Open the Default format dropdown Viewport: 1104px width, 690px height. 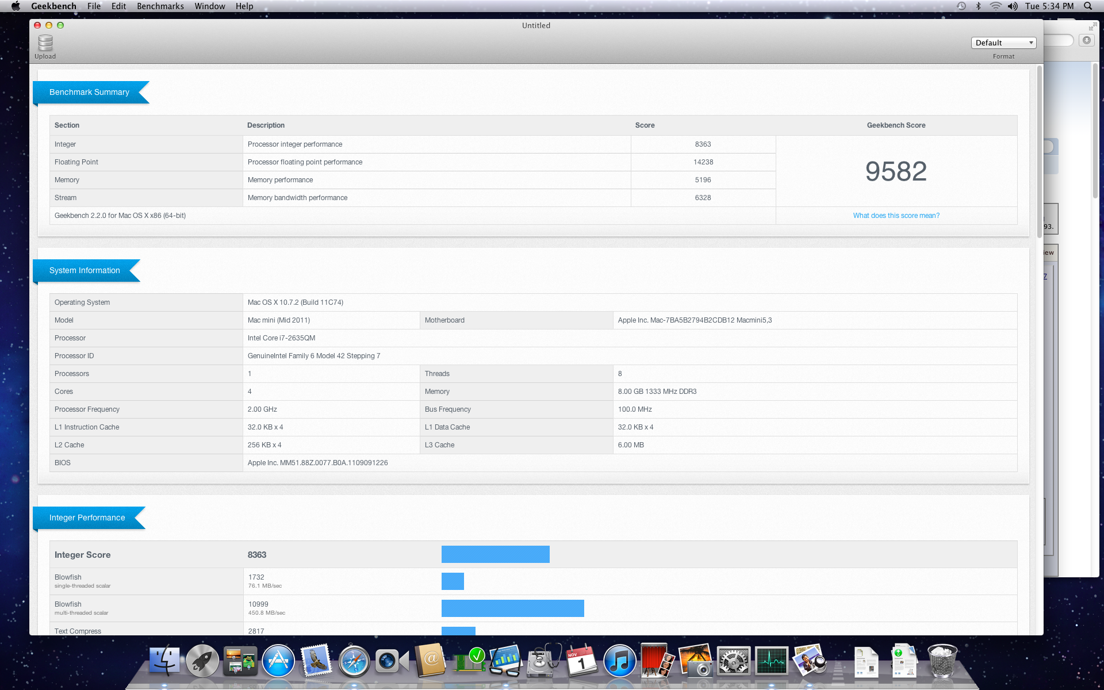[1003, 43]
